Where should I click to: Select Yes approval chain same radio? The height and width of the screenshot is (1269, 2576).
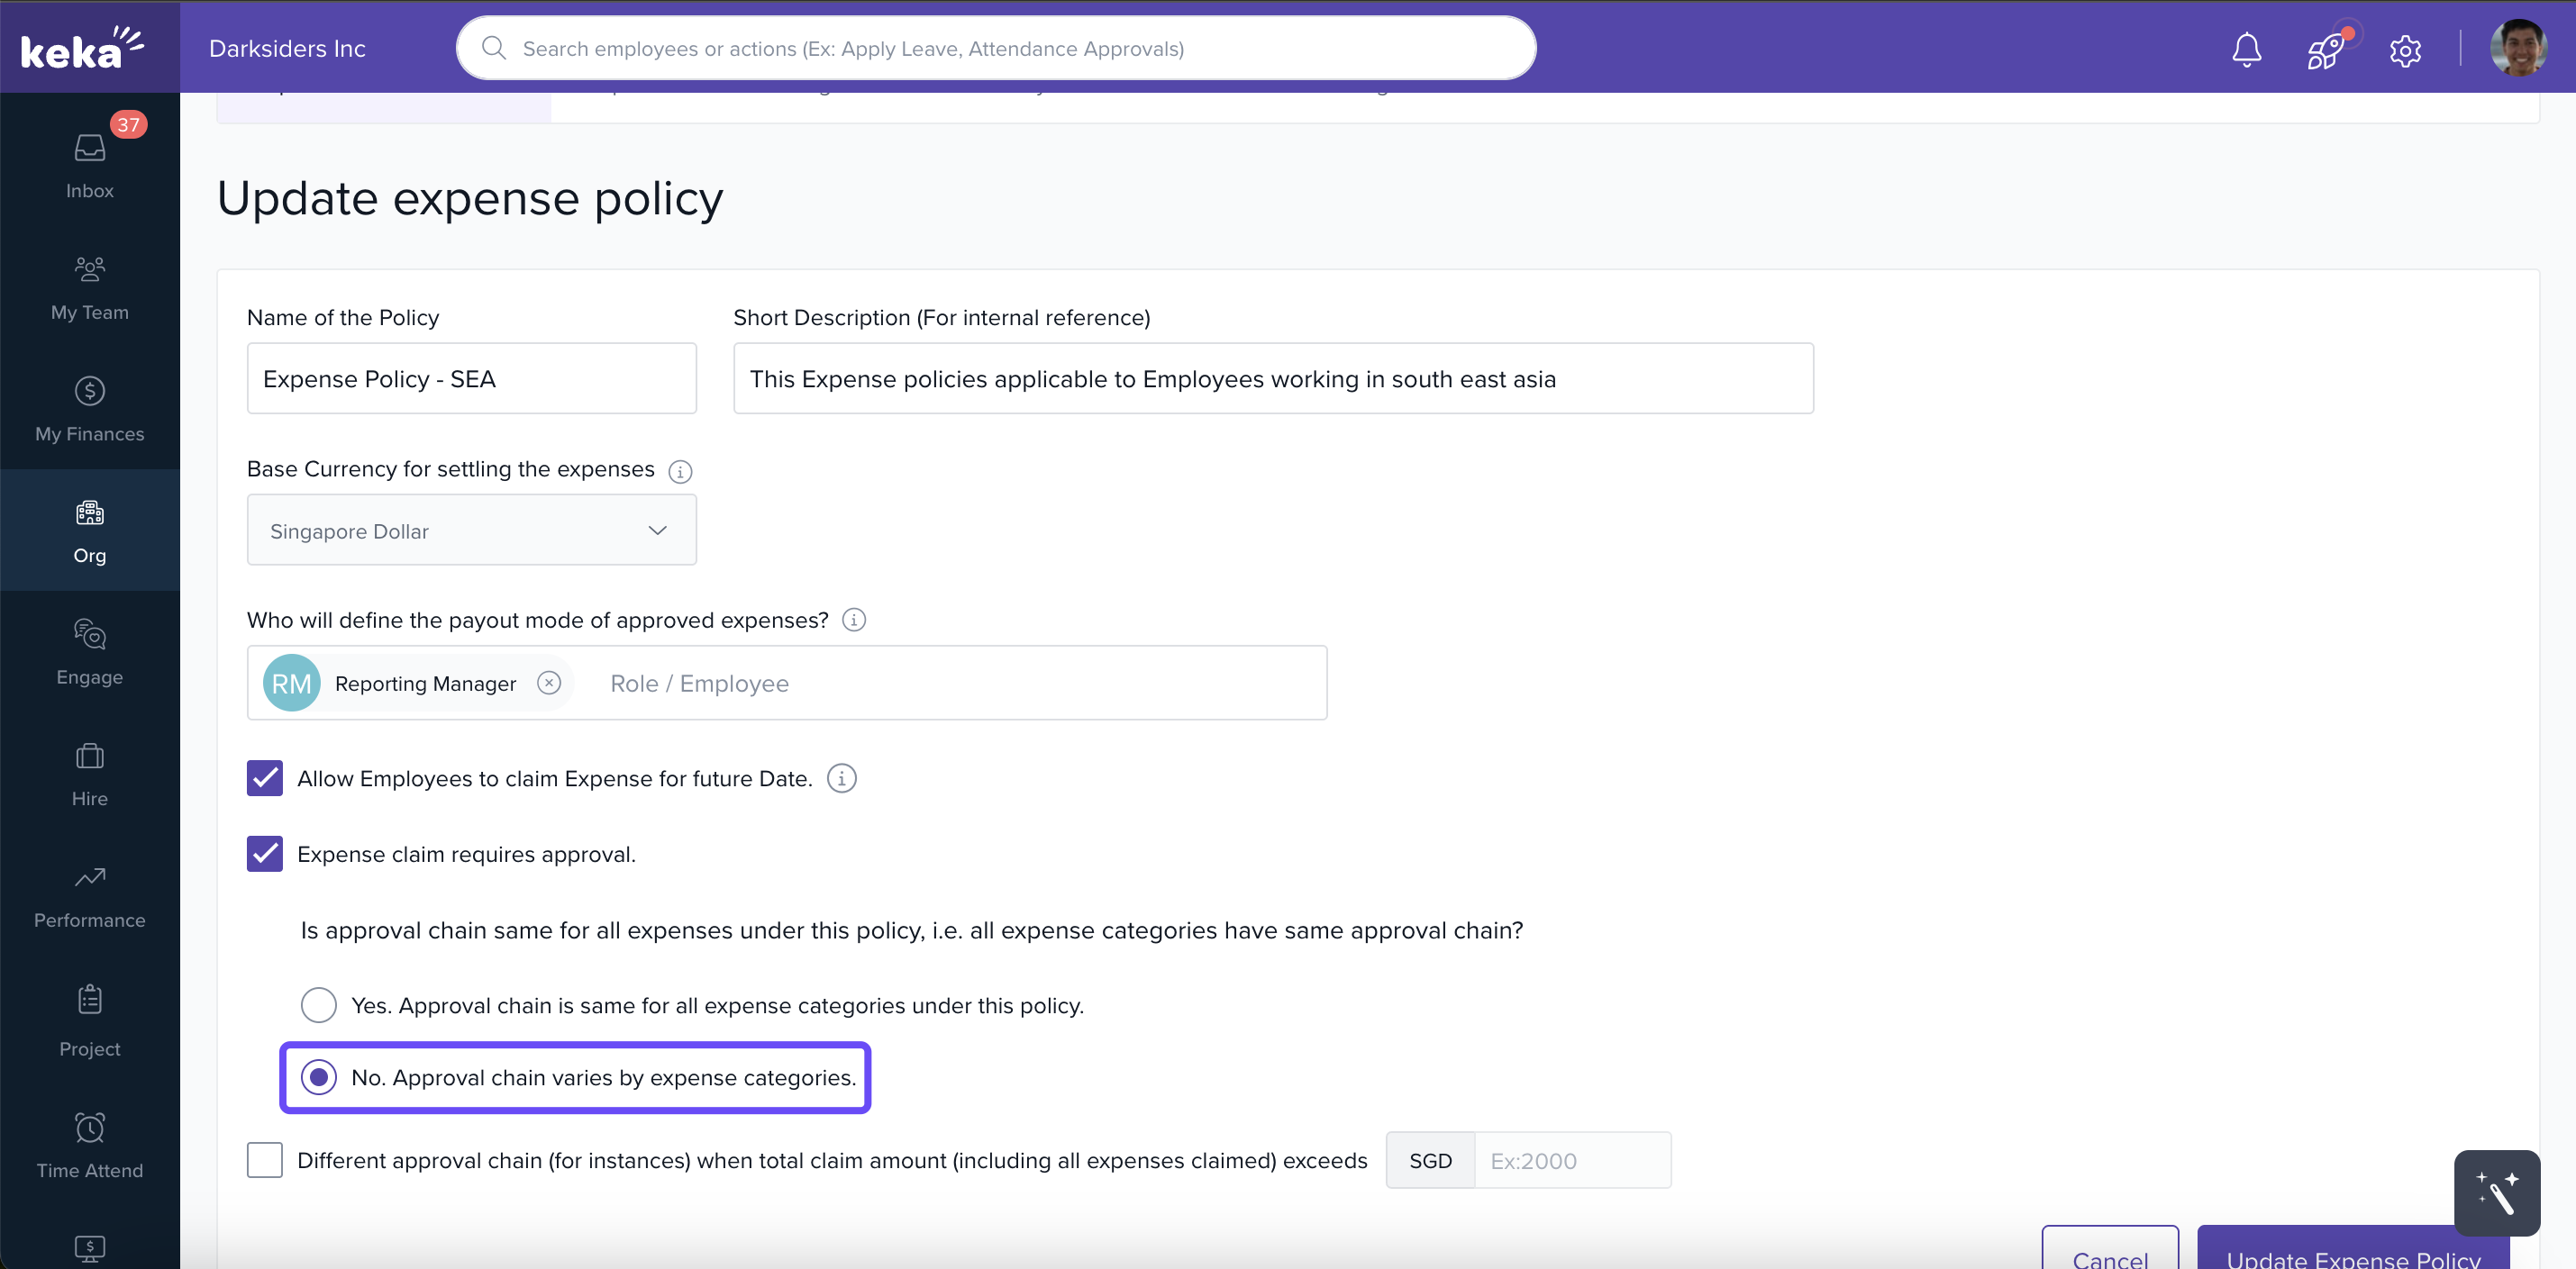[x=319, y=1004]
